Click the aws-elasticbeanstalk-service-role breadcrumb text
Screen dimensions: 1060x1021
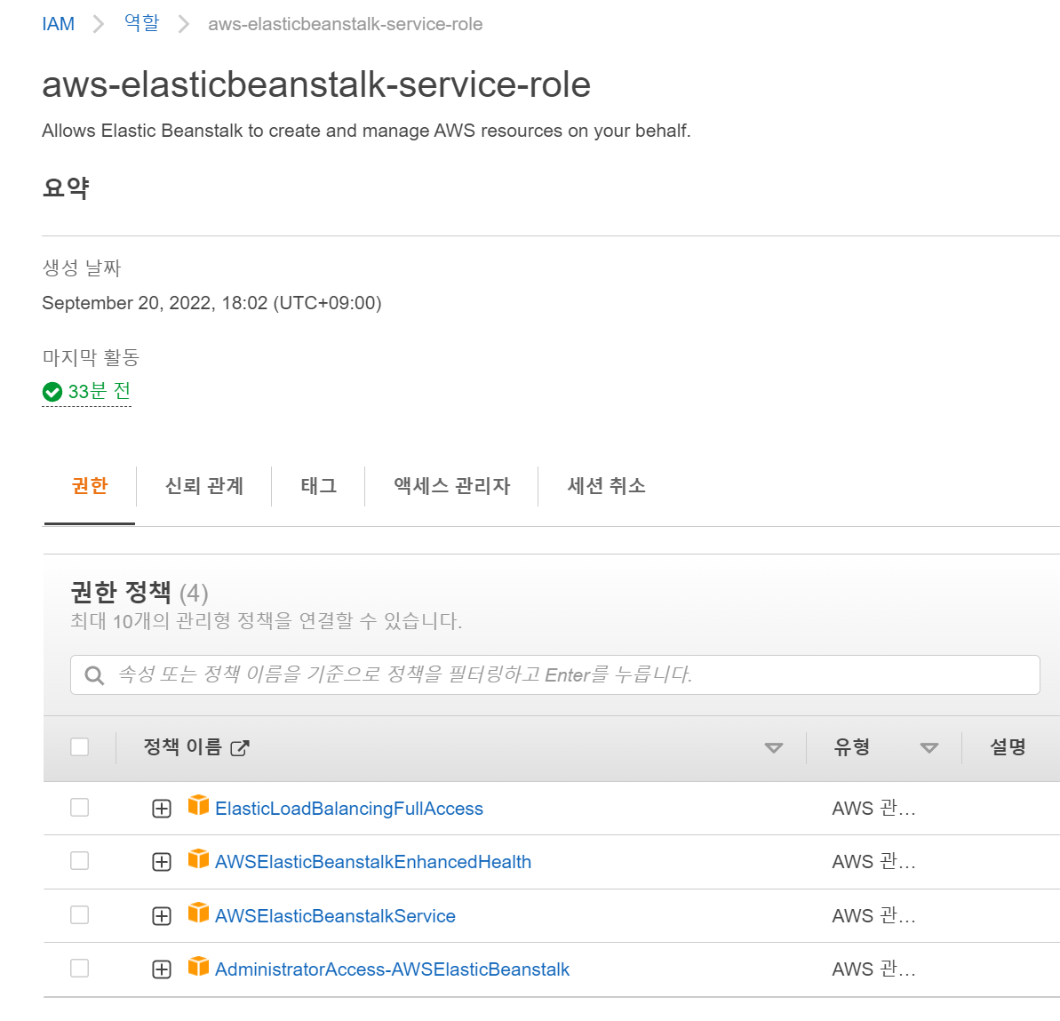[x=346, y=24]
